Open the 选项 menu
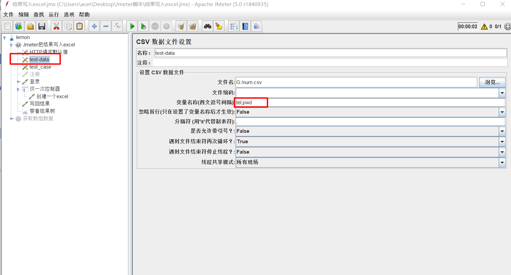Screen dimensions: 511x275 [69, 14]
